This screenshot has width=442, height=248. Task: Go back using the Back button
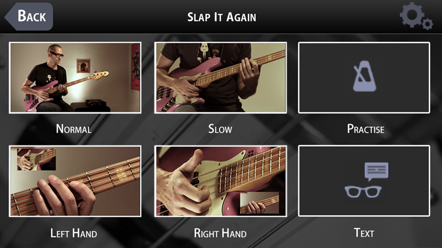click(x=29, y=16)
